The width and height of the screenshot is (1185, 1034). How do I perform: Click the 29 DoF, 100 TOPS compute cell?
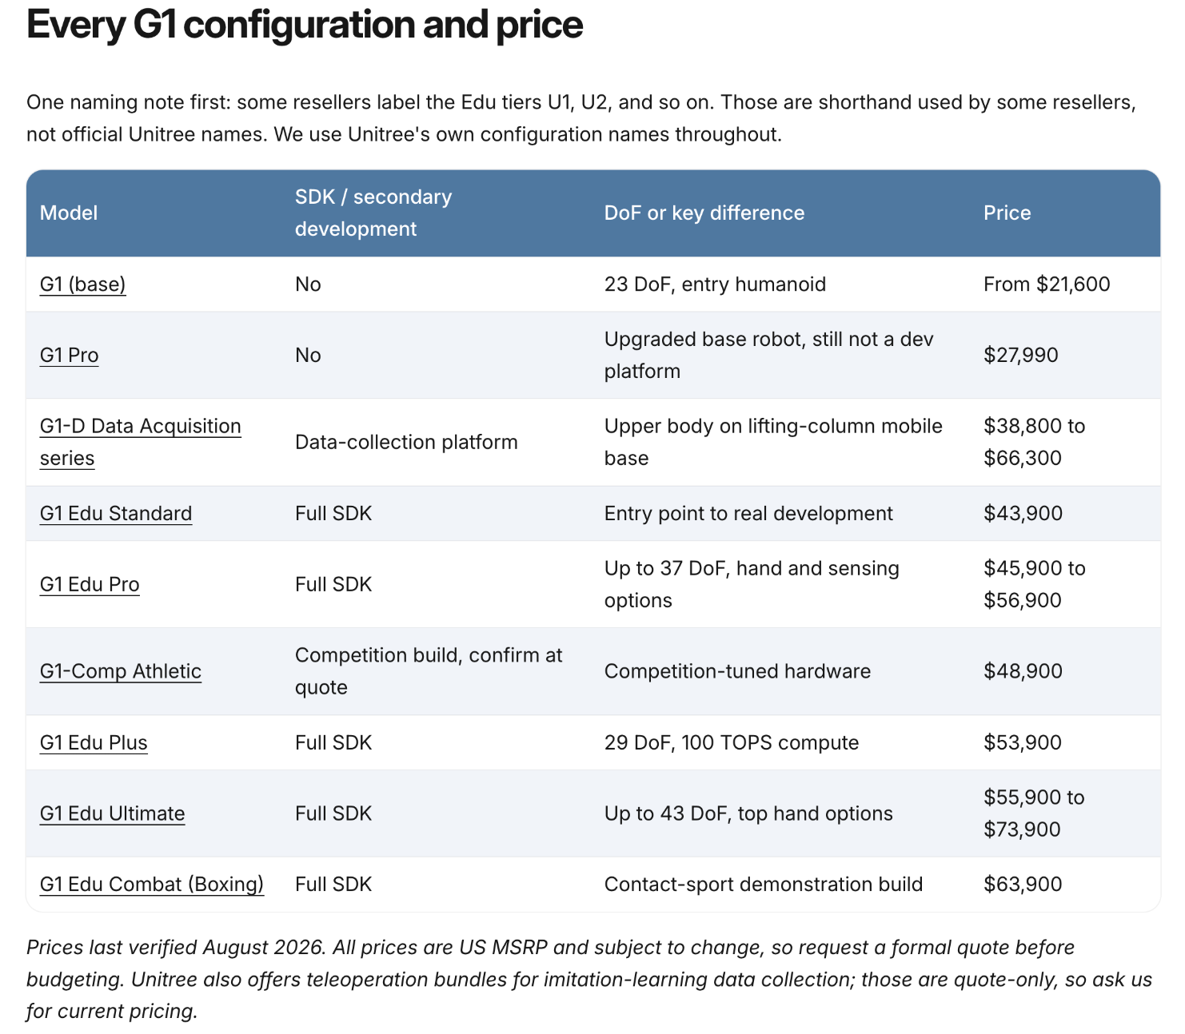click(732, 742)
